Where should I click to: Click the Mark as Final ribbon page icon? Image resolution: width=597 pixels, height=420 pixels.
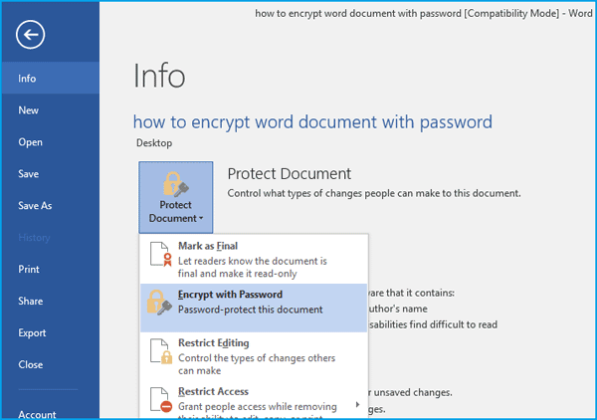[x=160, y=254]
